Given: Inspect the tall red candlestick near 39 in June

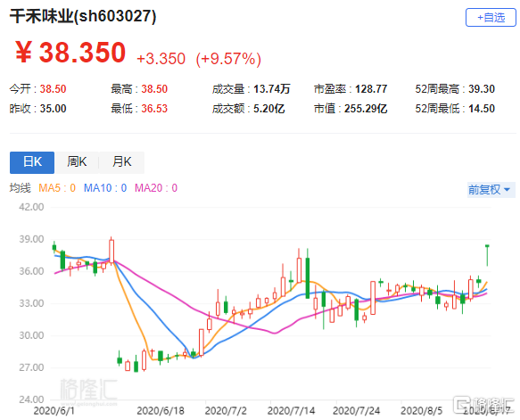Looking at the screenshot, I should pos(111,251).
